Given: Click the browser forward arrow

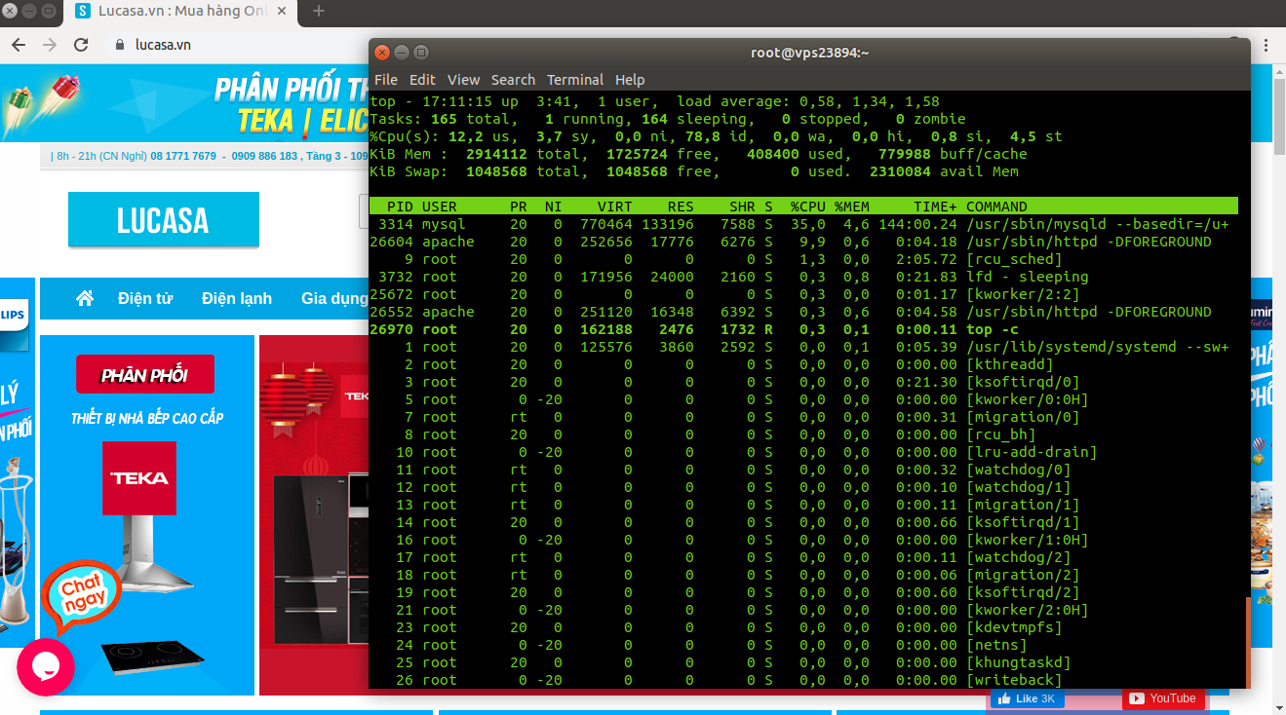Looking at the screenshot, I should (50, 45).
